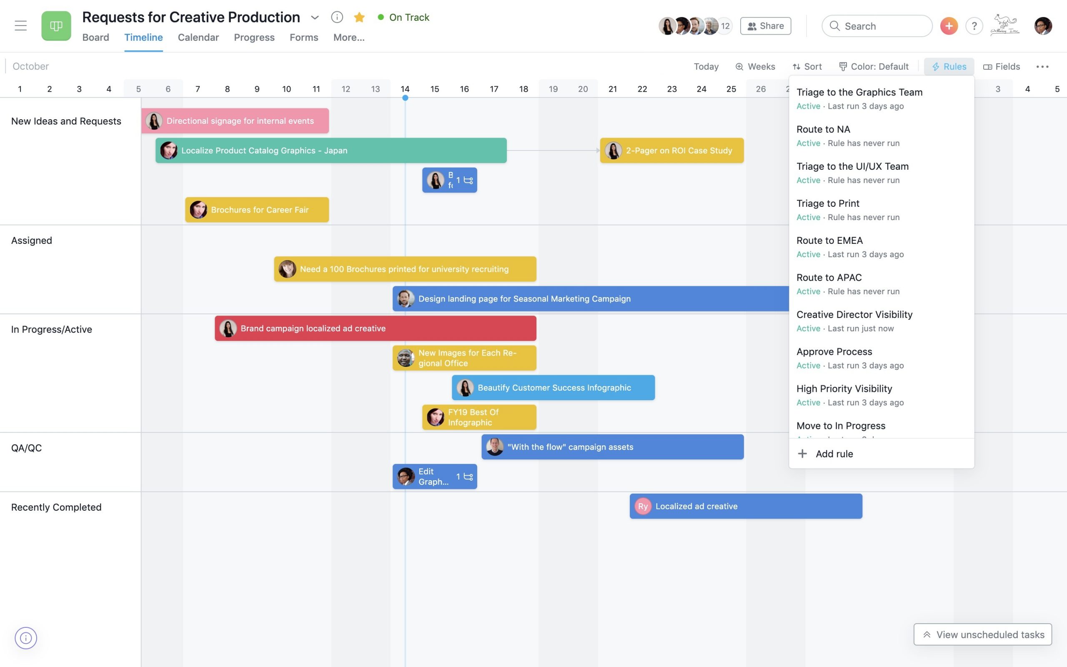Image resolution: width=1067 pixels, height=667 pixels.
Task: Click the Calendar view icon
Action: [198, 37]
